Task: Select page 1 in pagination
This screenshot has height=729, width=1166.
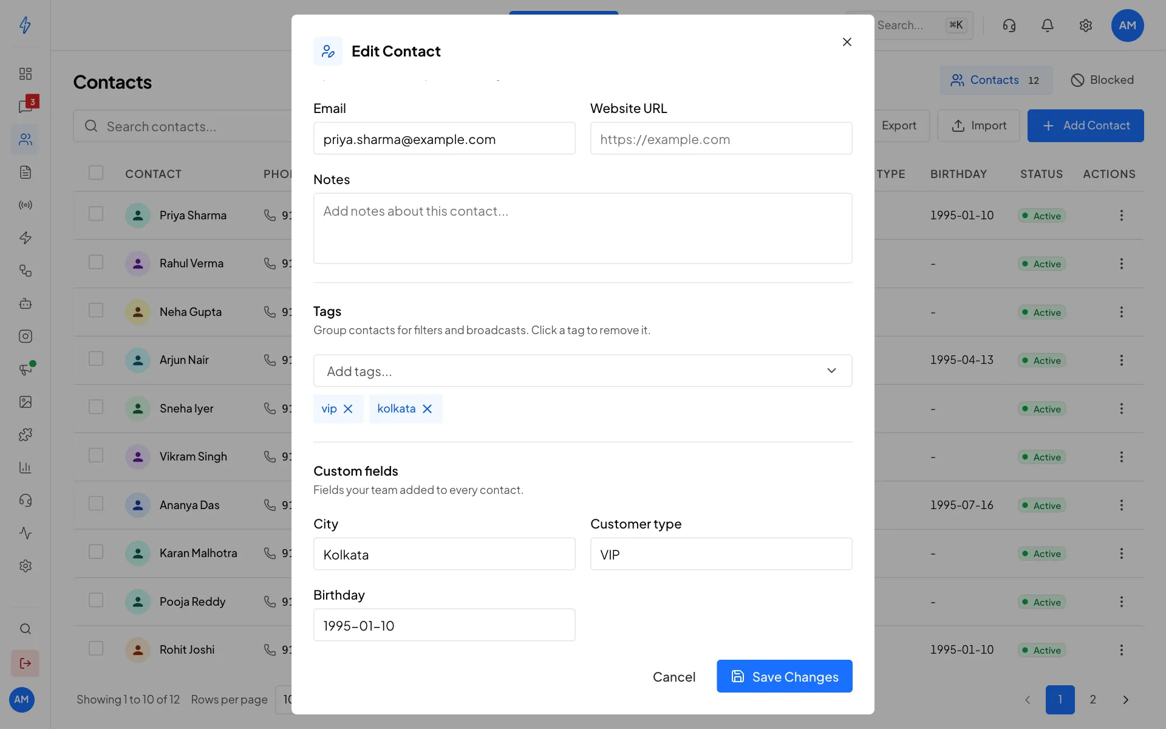Action: coord(1060,700)
